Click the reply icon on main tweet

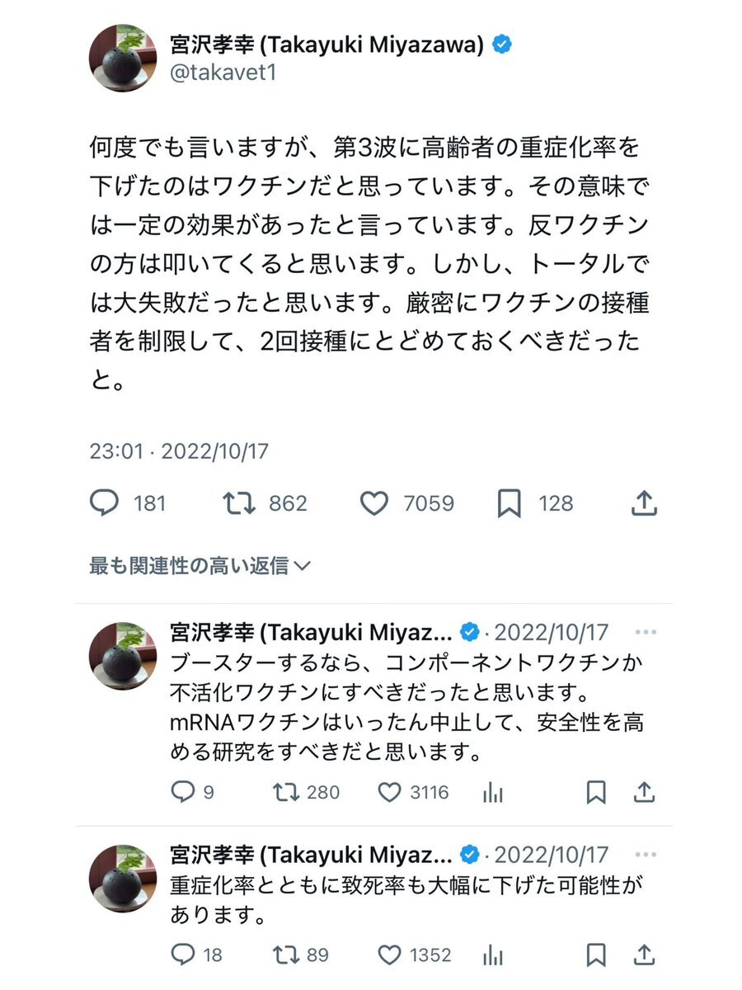pos(105,502)
